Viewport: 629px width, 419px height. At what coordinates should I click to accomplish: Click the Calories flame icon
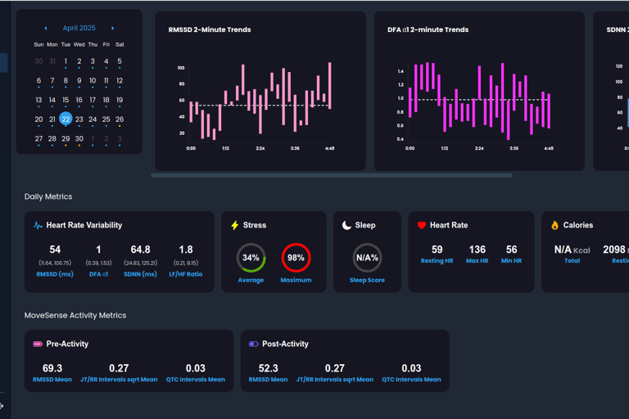click(x=554, y=225)
